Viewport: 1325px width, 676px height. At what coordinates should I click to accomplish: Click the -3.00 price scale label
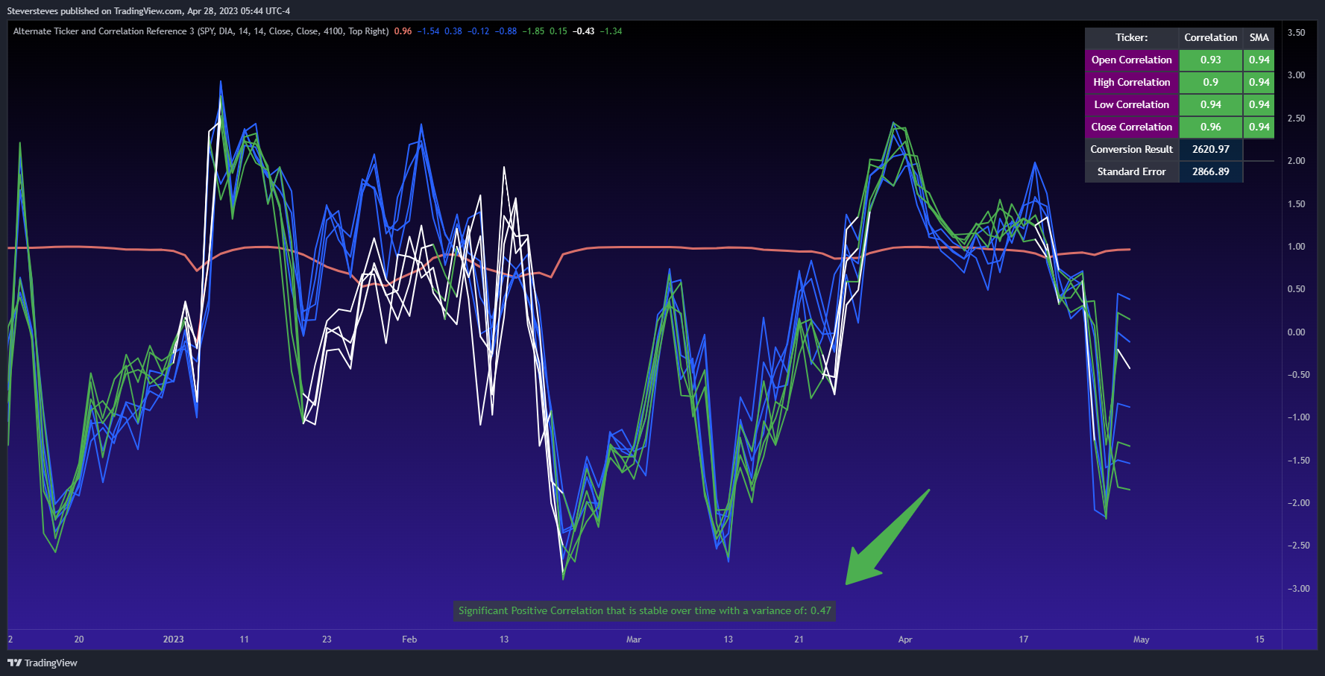[1298, 589]
